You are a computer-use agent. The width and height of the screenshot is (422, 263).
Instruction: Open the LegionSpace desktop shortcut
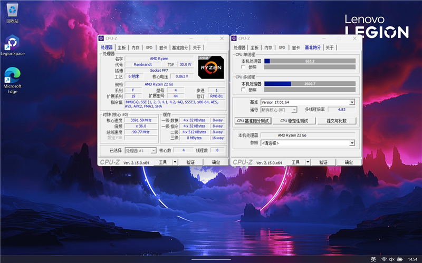(x=12, y=45)
